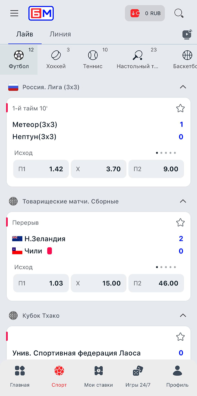Open balance showing 0 RUB
This screenshot has width=197, height=396.
click(145, 13)
